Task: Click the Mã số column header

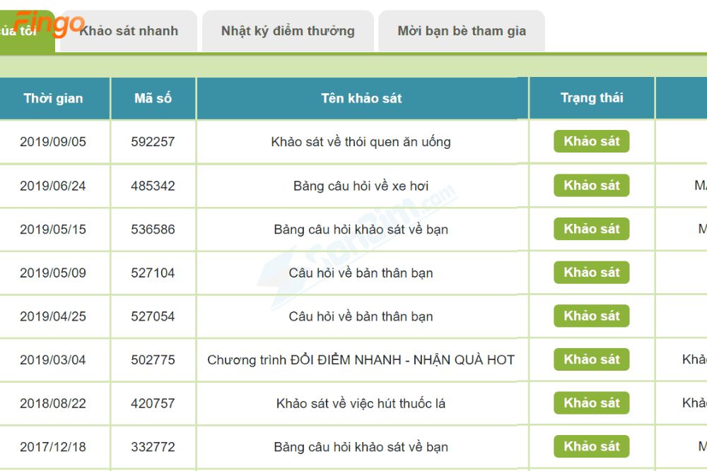Action: [153, 98]
